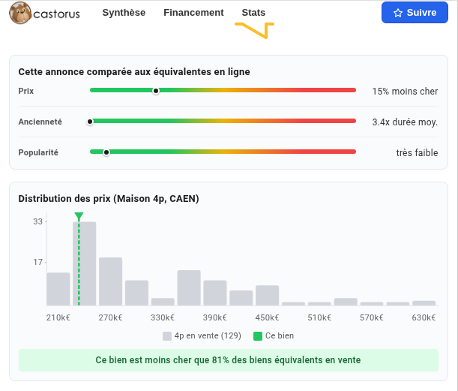The width and height of the screenshot is (458, 391).
Task: Open the Synthèse tab
Action: tap(124, 13)
